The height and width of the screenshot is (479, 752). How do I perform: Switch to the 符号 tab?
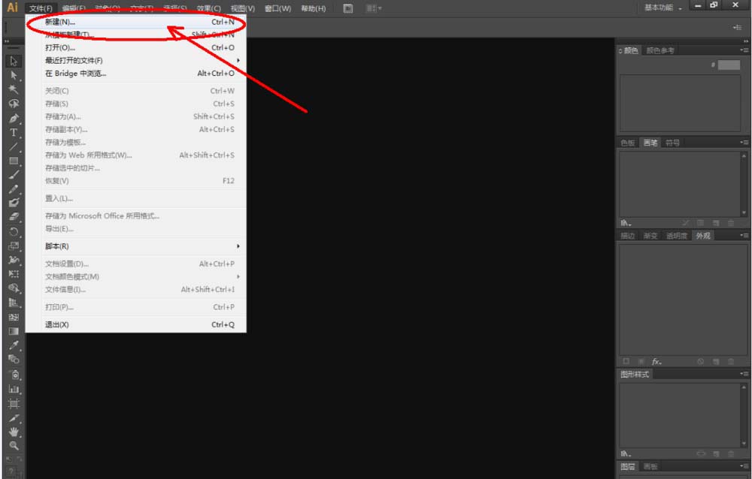(672, 143)
